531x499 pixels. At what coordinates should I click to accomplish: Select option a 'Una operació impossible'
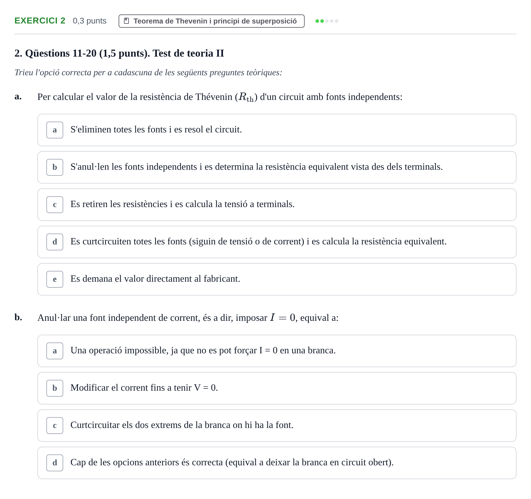pos(277,351)
